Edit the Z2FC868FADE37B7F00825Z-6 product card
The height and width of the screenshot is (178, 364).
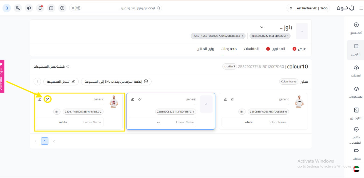(x=225, y=99)
